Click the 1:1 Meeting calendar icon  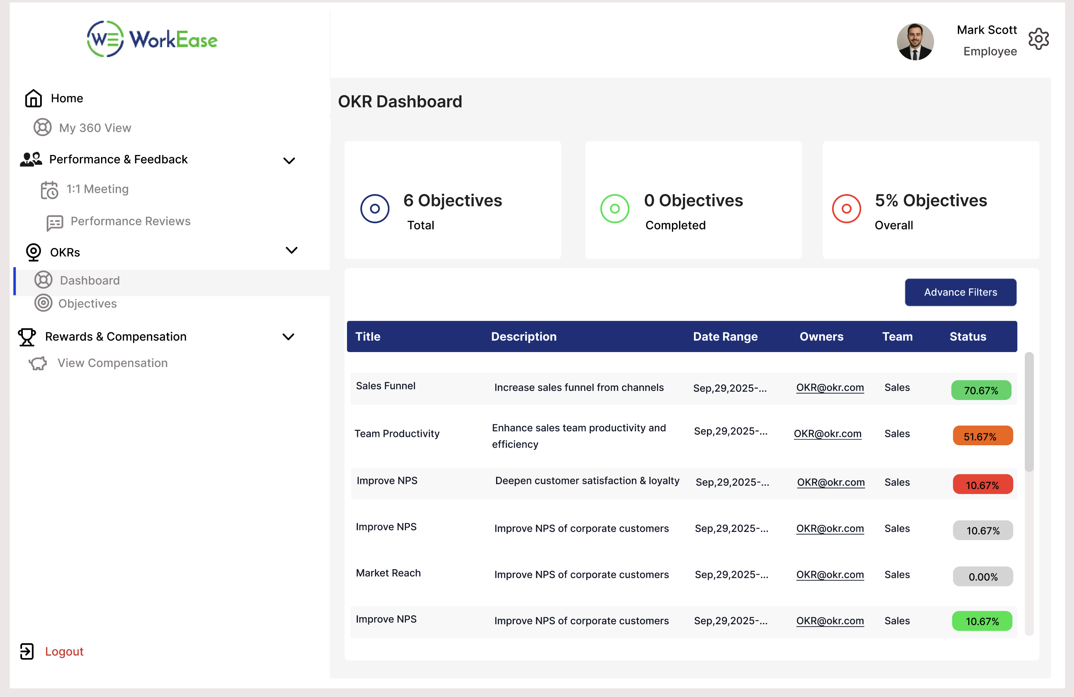pyautogui.click(x=49, y=190)
